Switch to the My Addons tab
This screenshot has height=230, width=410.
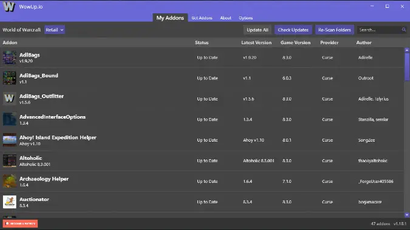tap(170, 18)
